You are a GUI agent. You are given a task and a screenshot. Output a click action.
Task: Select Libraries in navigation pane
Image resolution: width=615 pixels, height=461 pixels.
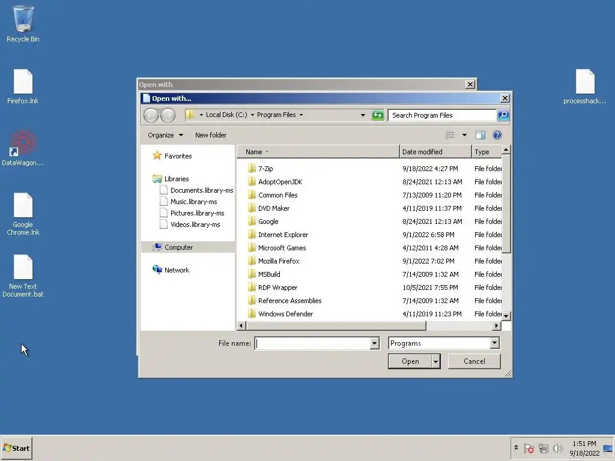click(177, 179)
